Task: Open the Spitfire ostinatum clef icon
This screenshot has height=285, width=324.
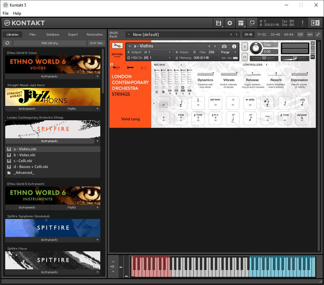Action: 143,68
